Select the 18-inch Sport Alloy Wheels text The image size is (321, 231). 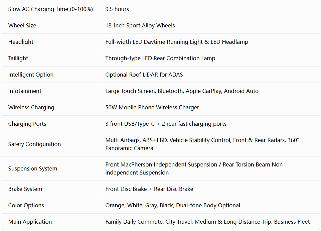(x=140, y=26)
